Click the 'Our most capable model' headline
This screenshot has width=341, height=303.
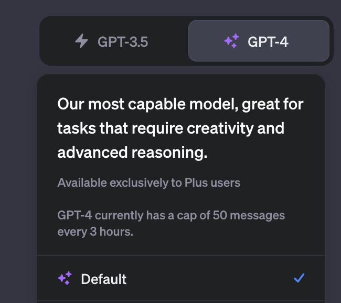(180, 104)
